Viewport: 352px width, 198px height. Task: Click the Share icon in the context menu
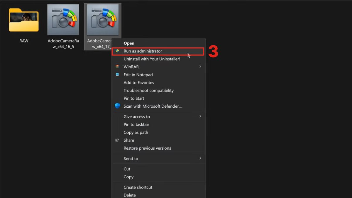coord(117,140)
